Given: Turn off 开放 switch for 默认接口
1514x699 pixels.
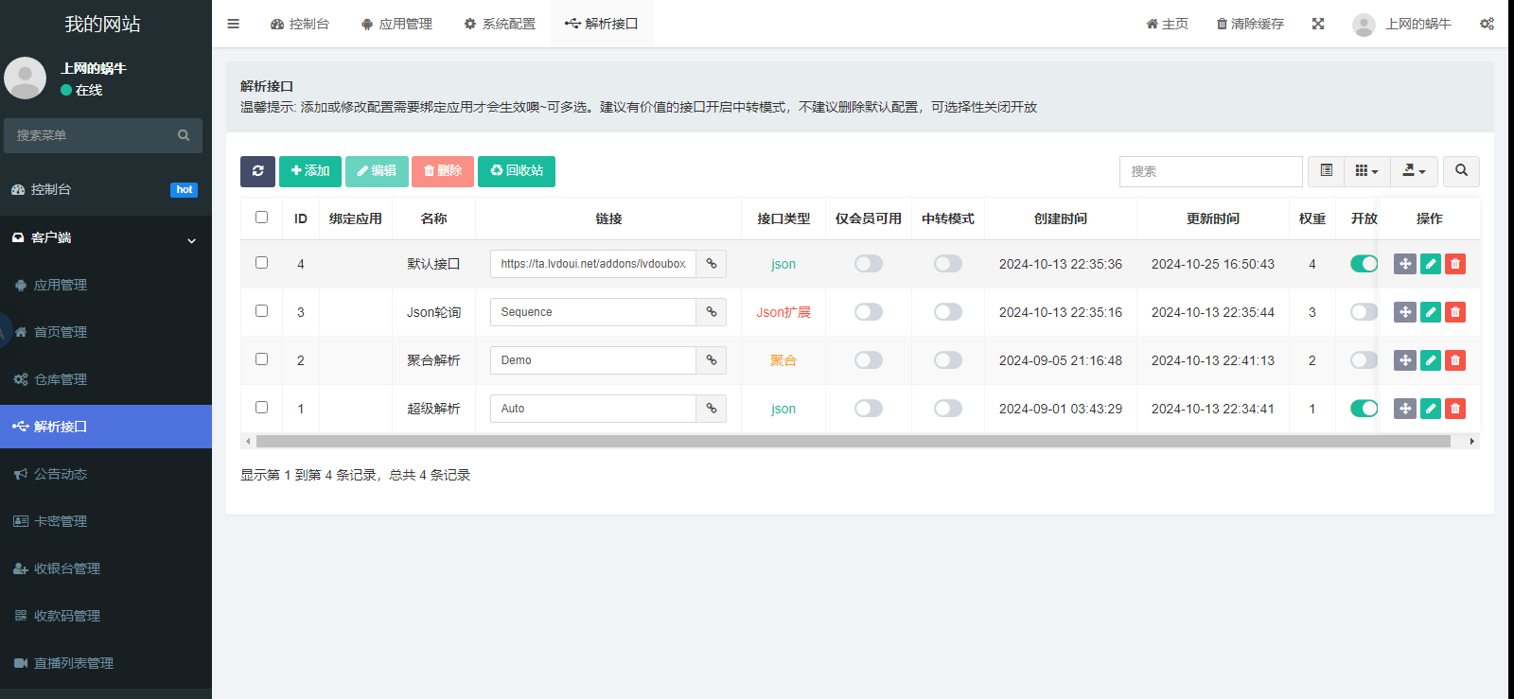Looking at the screenshot, I should [x=1364, y=264].
